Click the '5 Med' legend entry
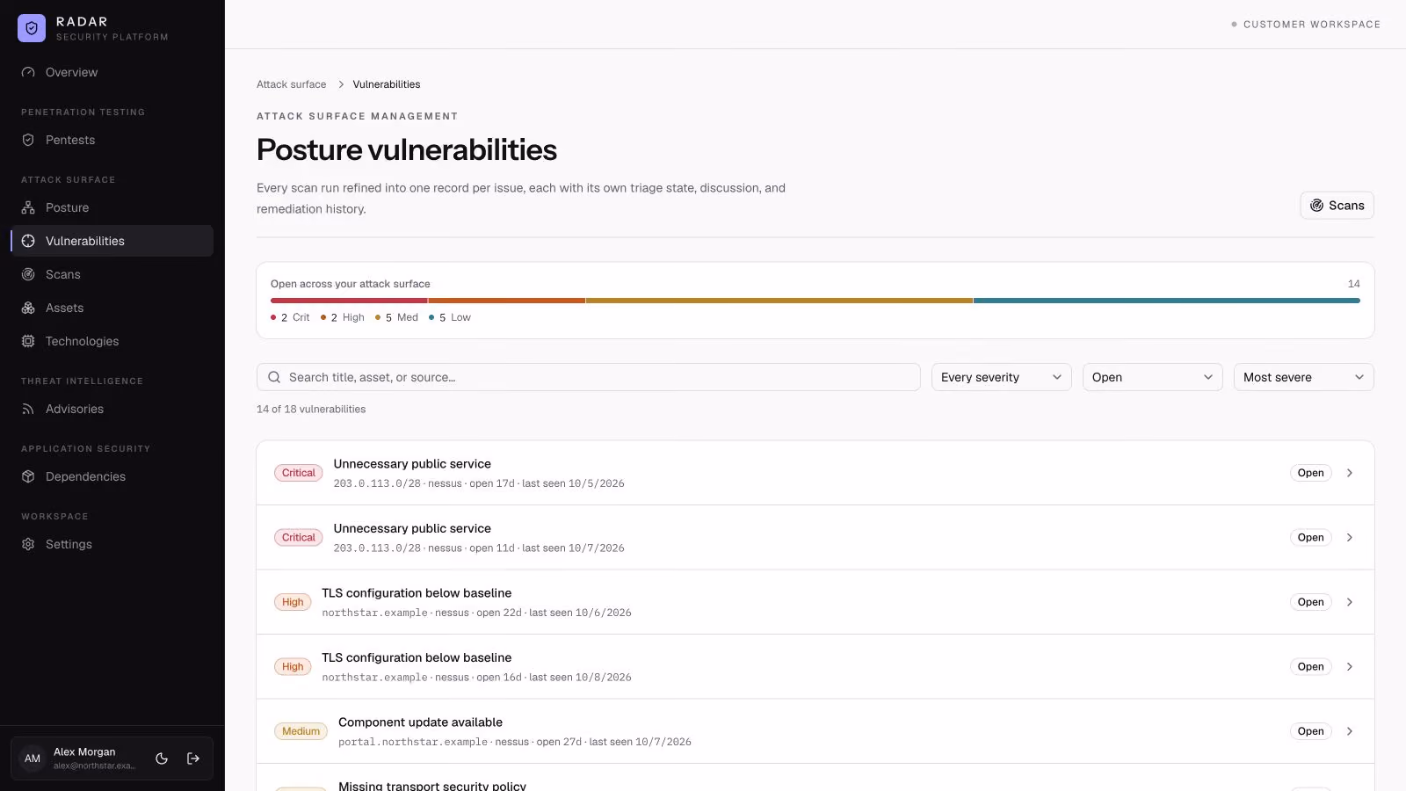This screenshot has height=791, width=1406. (x=397, y=317)
